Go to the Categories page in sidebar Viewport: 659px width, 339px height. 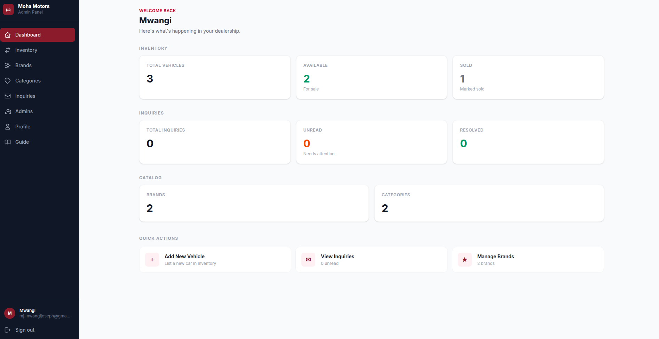pyautogui.click(x=38, y=81)
